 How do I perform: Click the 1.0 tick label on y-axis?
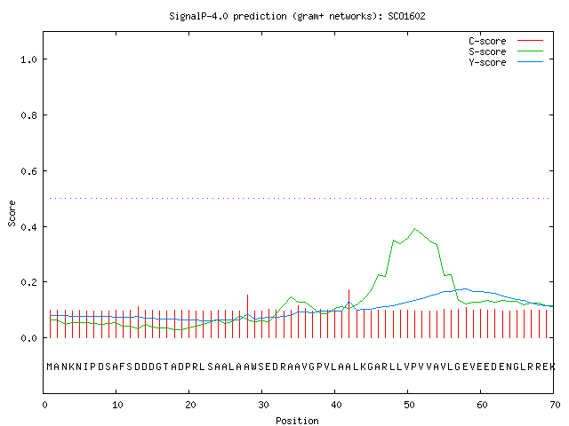(x=28, y=59)
